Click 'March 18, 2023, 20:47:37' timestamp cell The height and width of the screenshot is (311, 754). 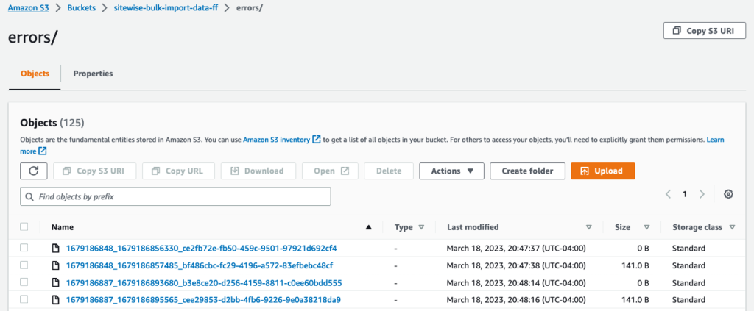click(x=516, y=249)
